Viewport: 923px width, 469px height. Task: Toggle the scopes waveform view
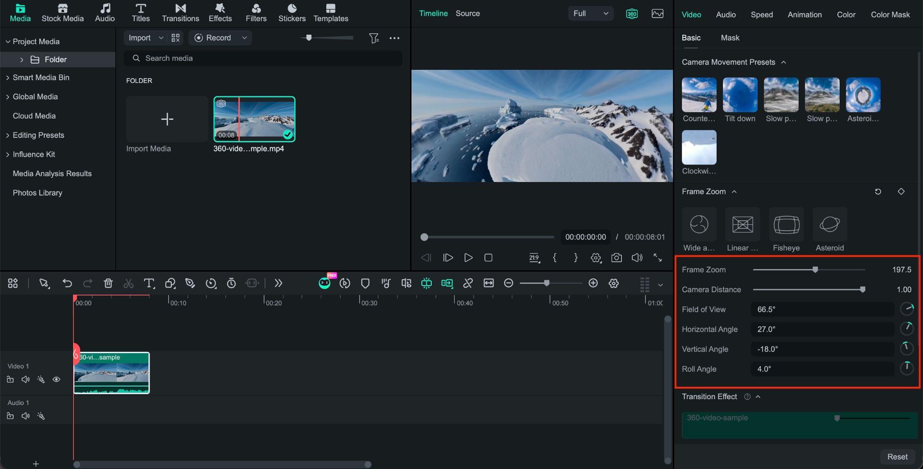[x=658, y=14]
